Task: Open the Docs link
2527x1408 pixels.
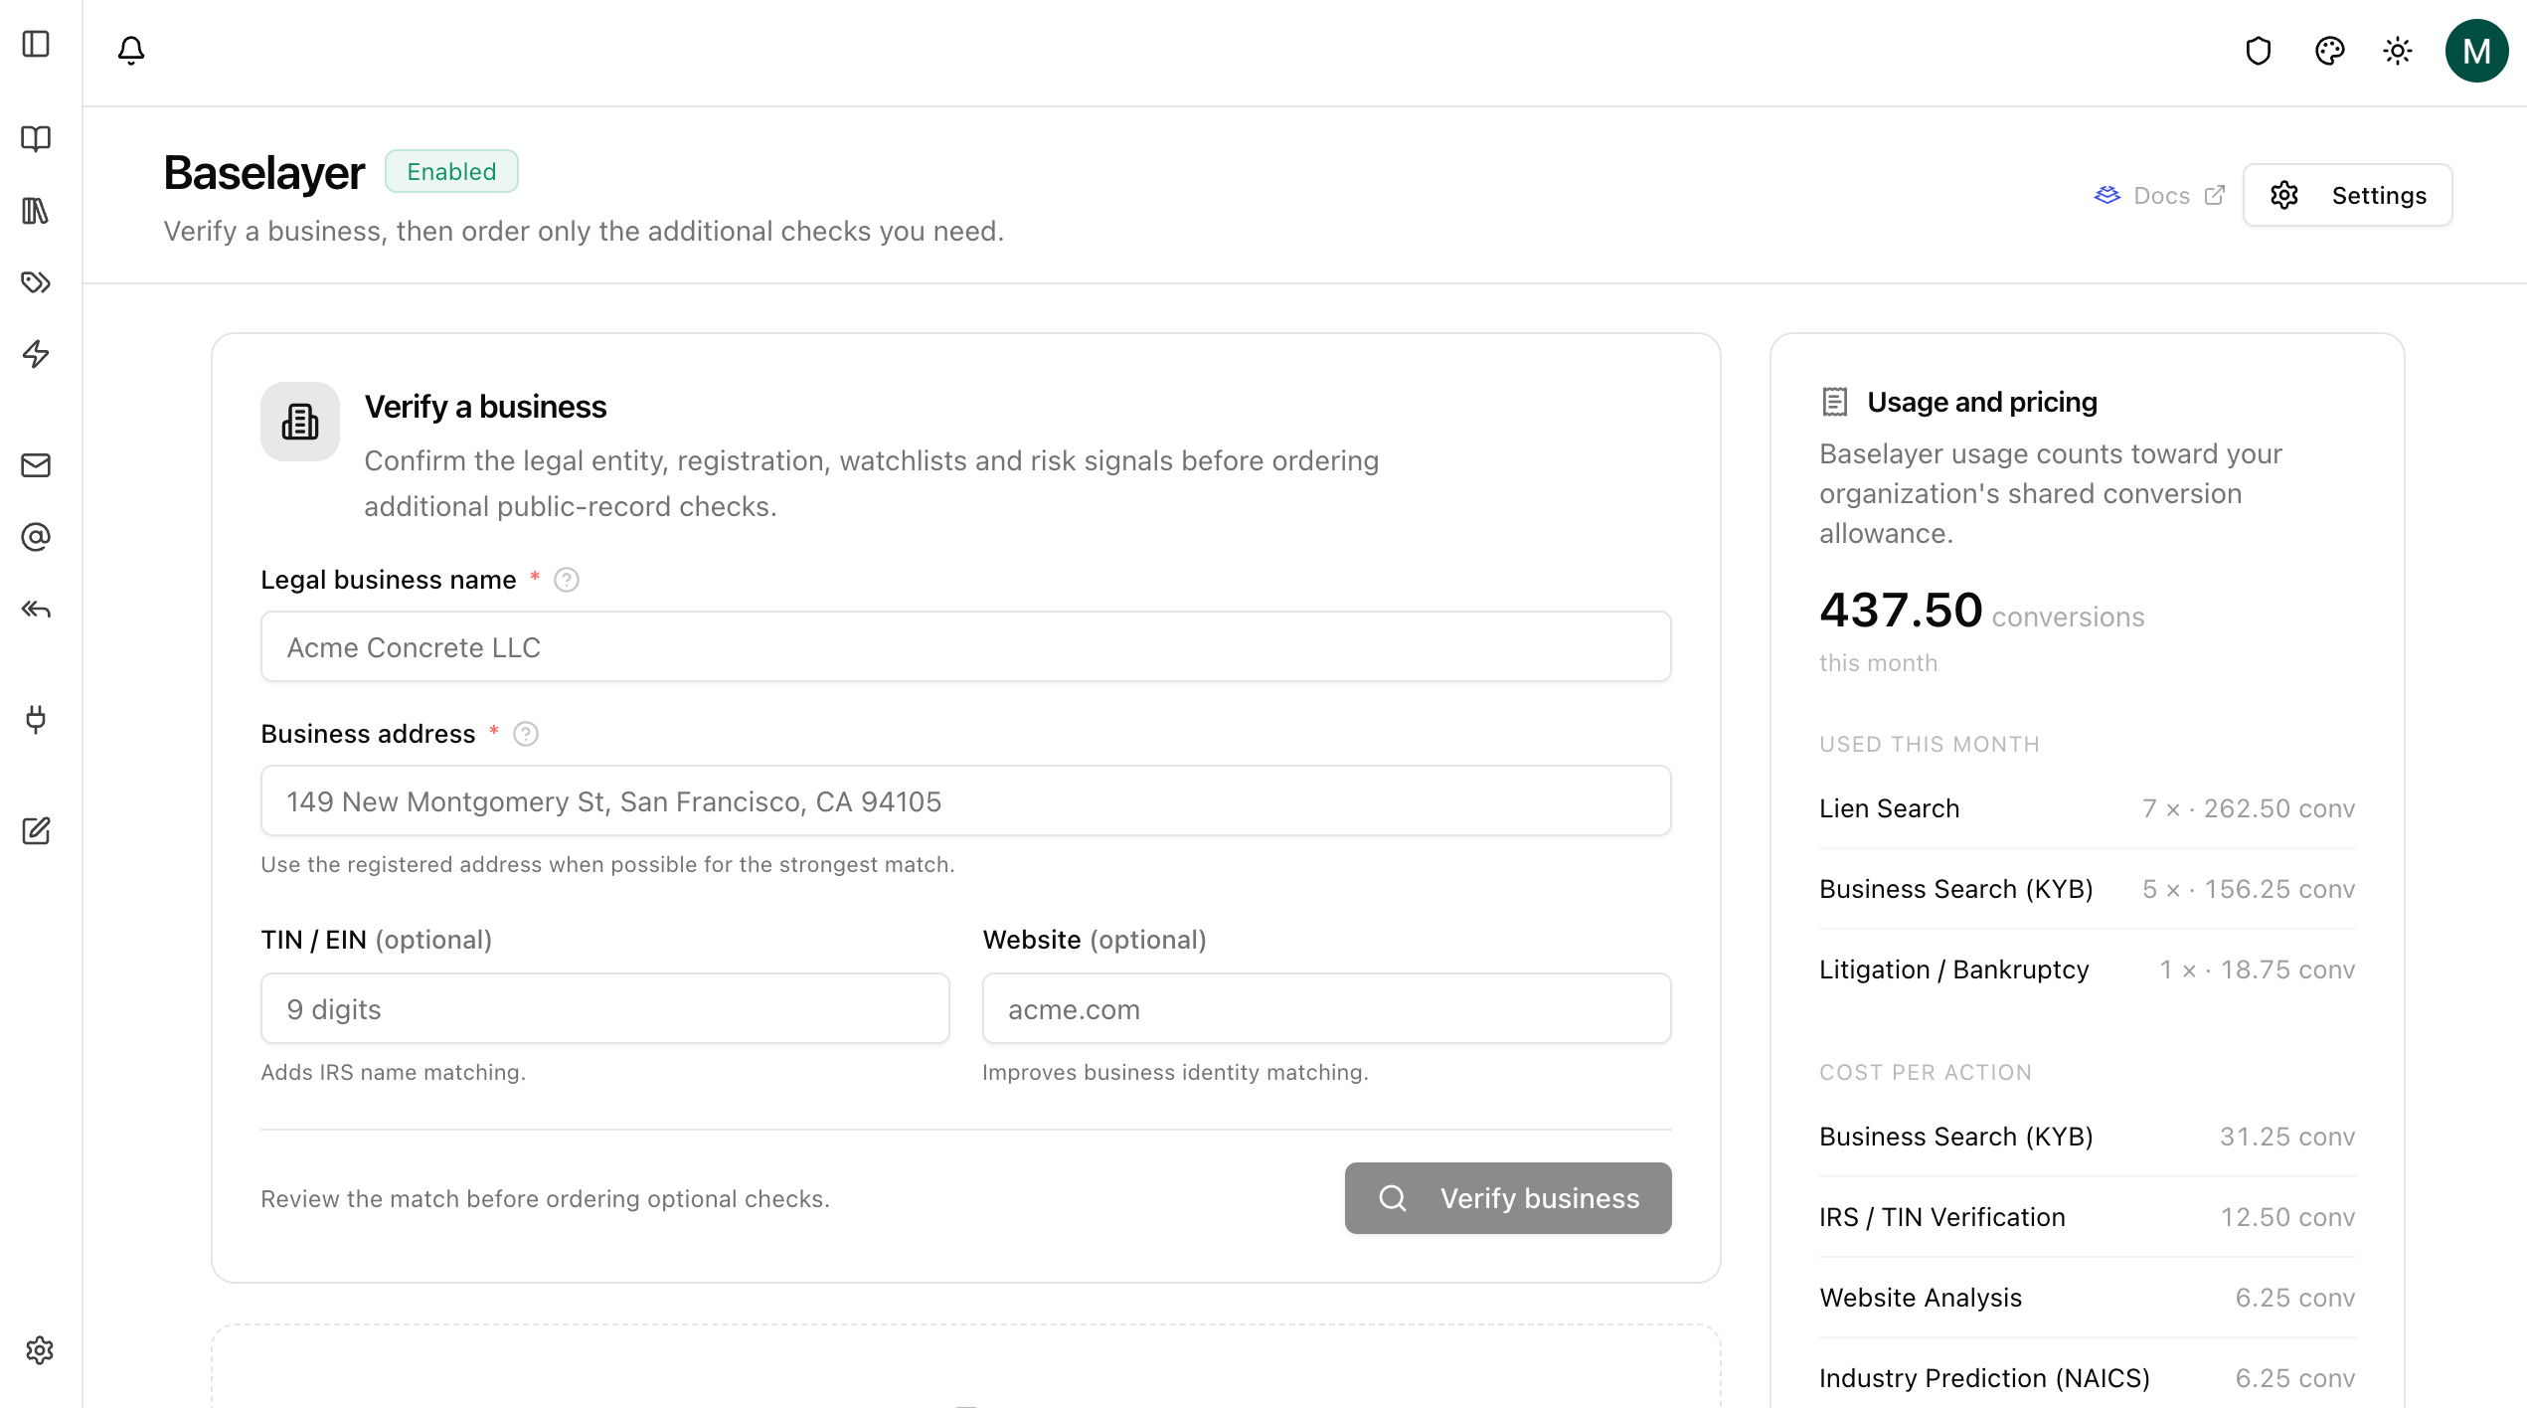Action: (2159, 196)
